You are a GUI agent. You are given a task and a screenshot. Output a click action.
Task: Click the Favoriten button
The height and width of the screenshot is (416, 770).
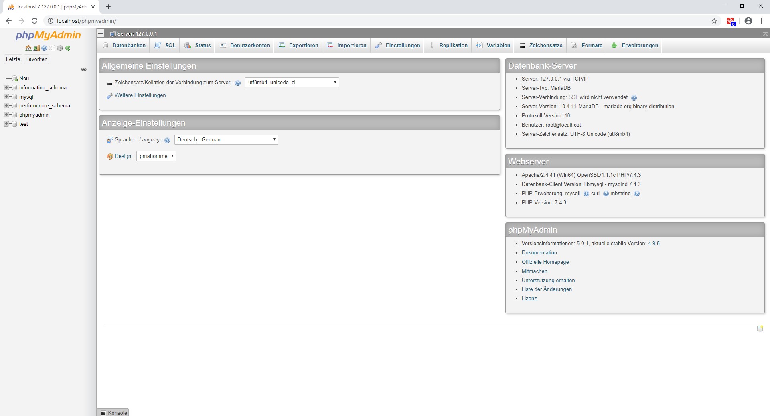(x=36, y=59)
